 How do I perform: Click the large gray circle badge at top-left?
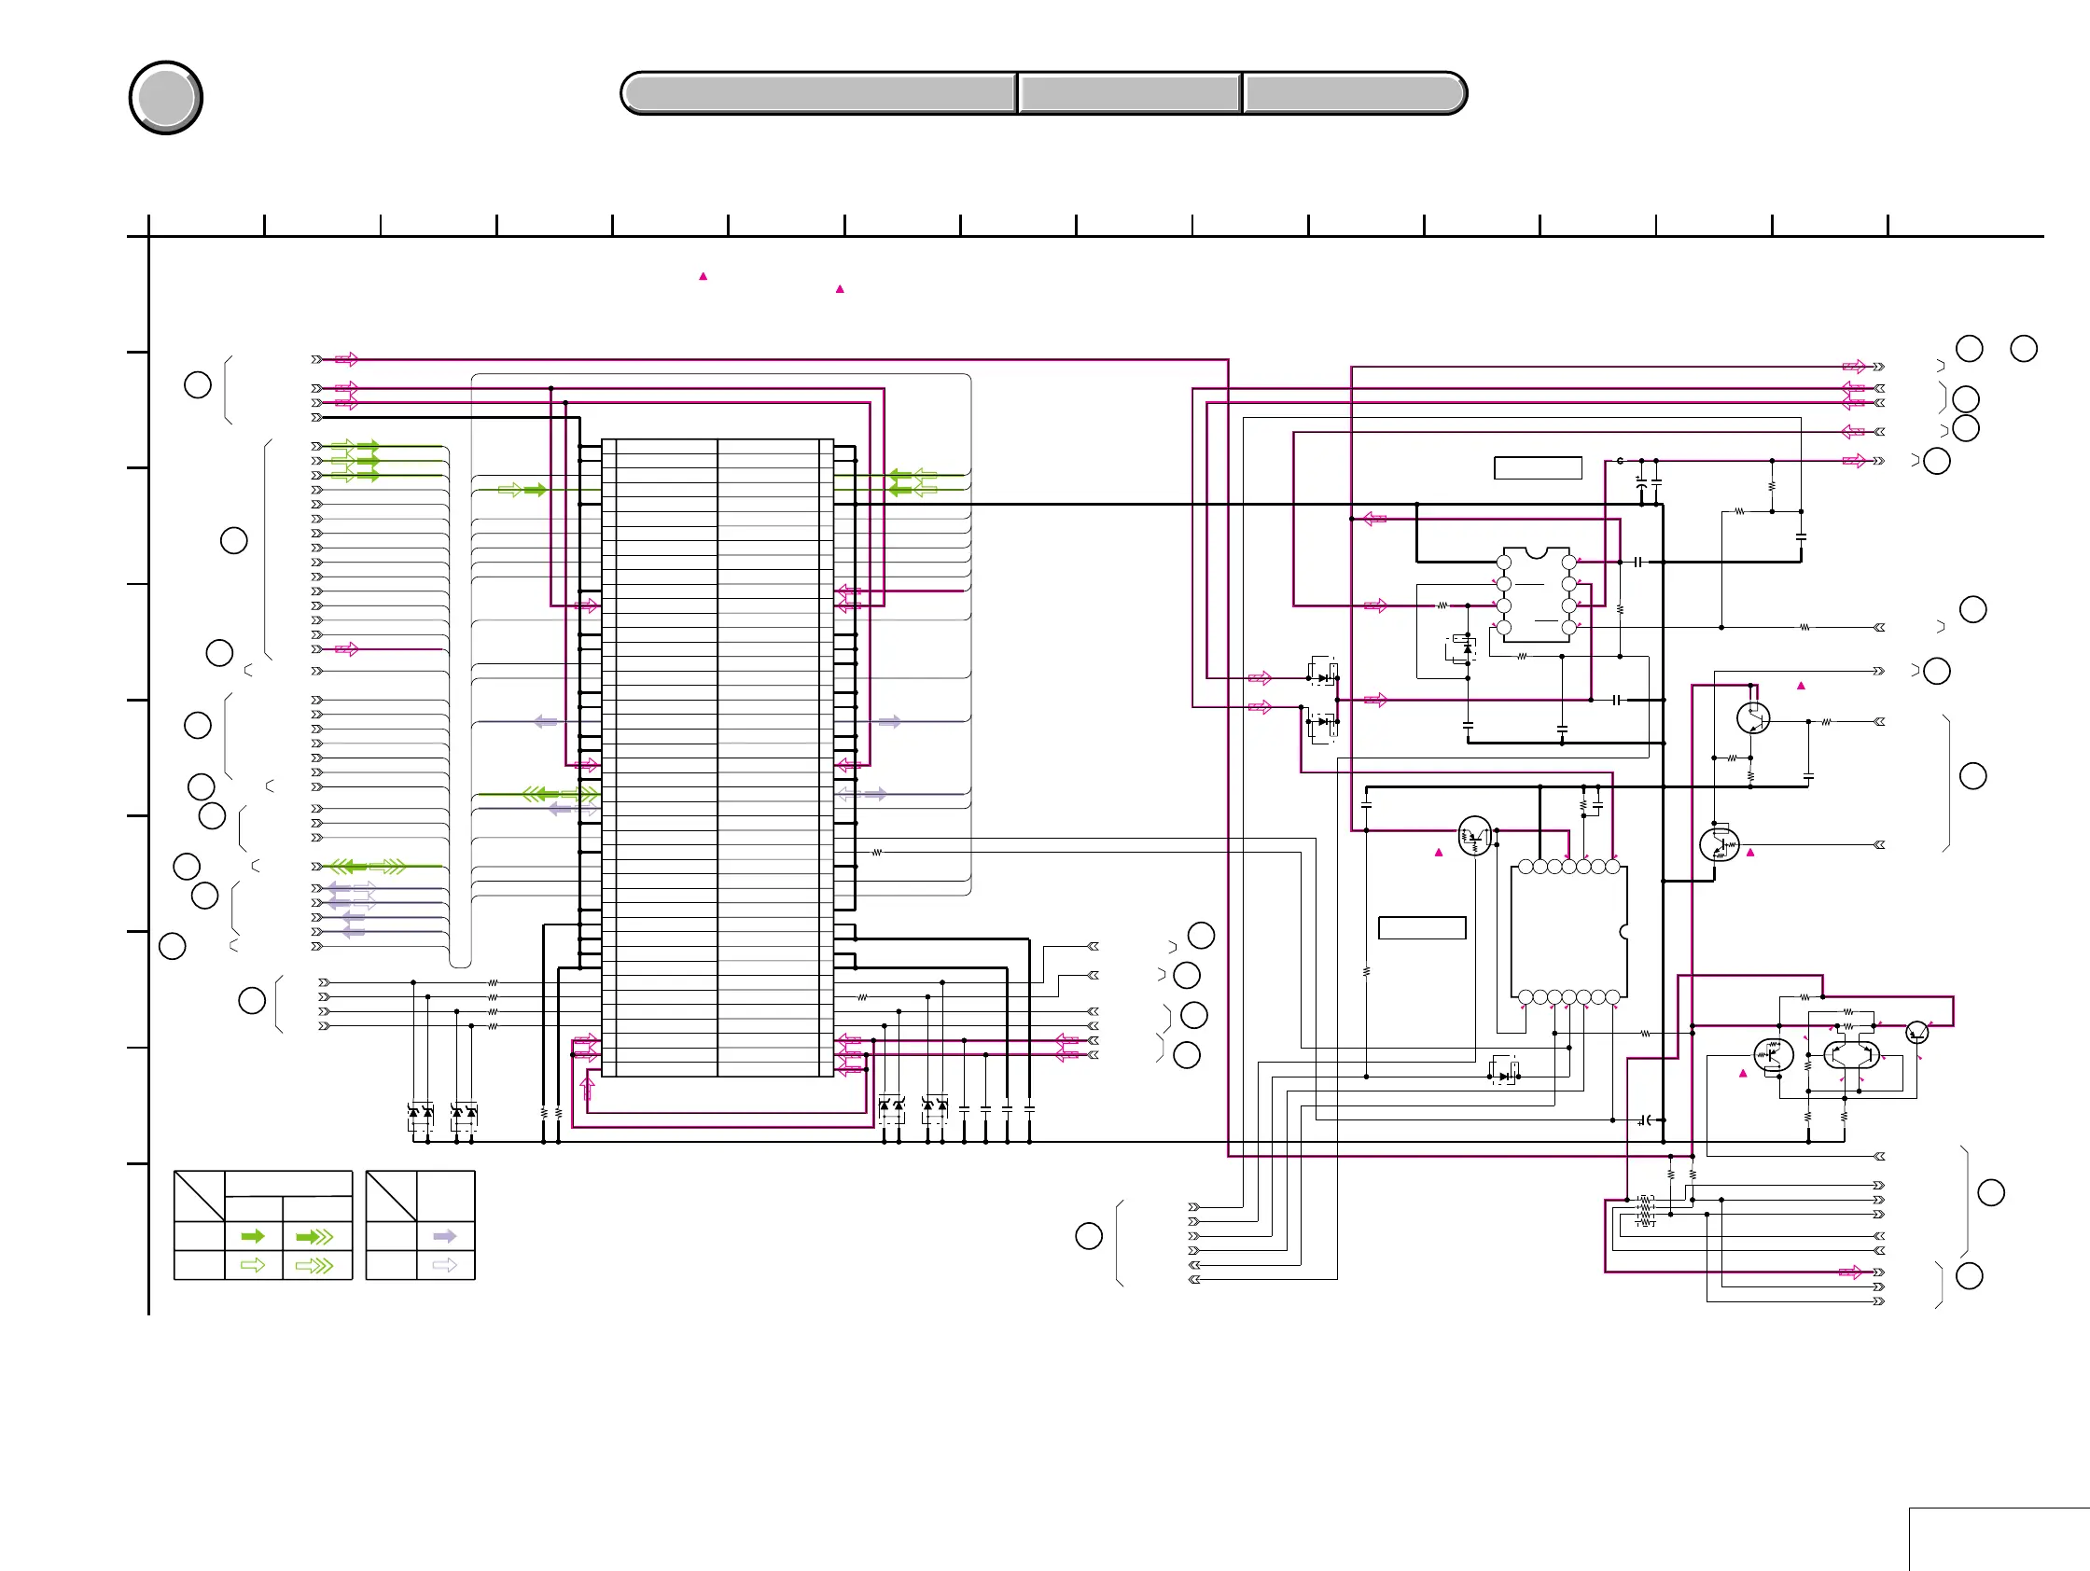click(x=165, y=97)
